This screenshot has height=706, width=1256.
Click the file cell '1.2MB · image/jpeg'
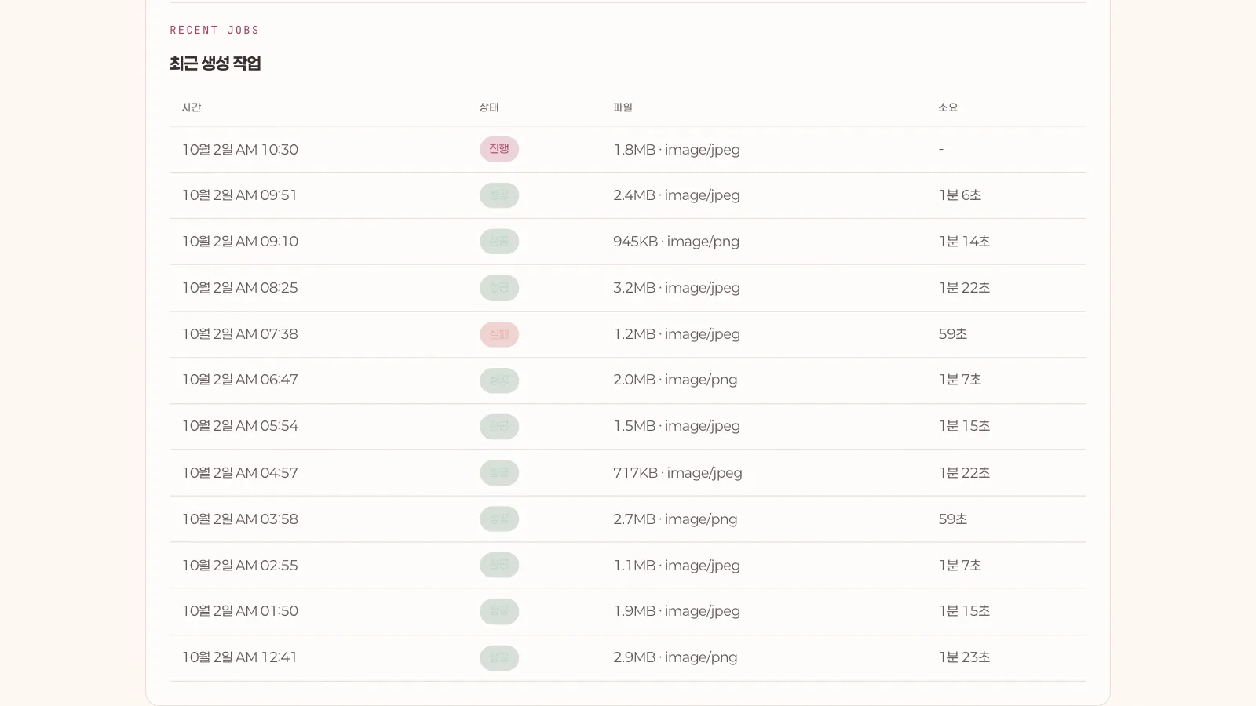[677, 334]
